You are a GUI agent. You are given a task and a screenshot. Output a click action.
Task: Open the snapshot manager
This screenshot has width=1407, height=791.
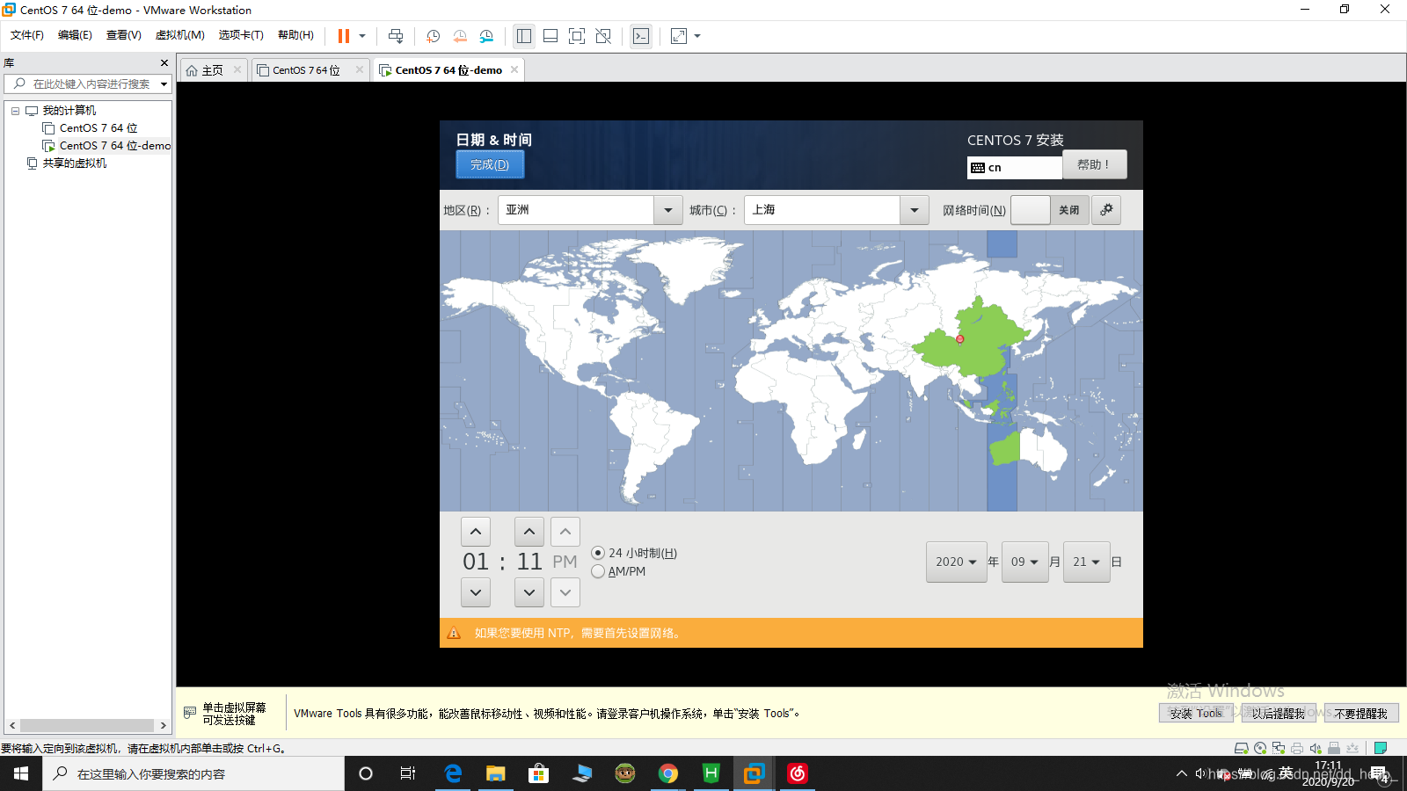click(x=487, y=36)
